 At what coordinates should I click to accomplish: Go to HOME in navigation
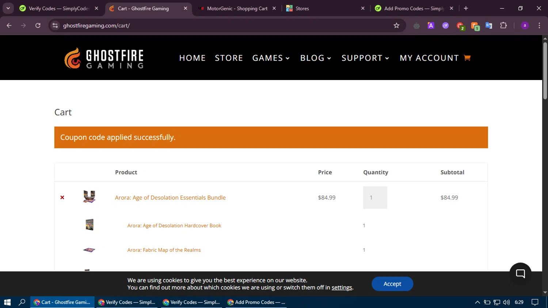point(193,58)
